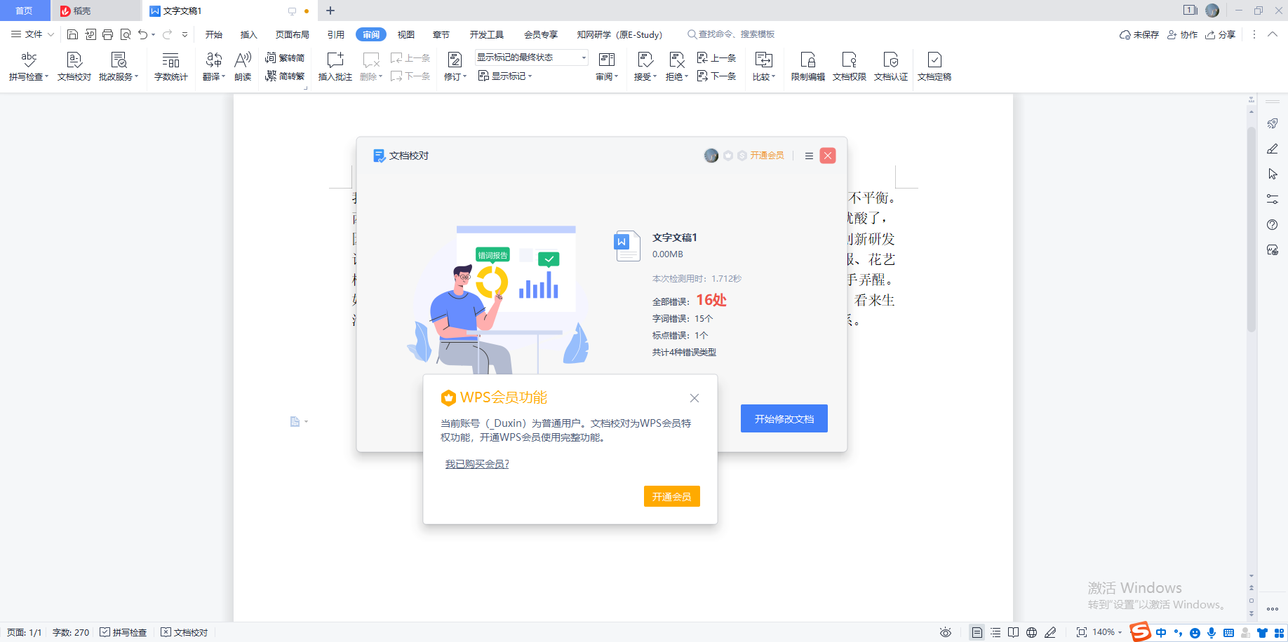This screenshot has width=1288, height=642.
Task: Click the undo arrow icon
Action: [143, 34]
